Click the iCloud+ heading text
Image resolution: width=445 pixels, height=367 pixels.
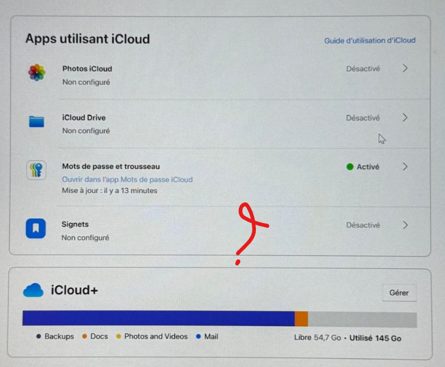(x=74, y=290)
